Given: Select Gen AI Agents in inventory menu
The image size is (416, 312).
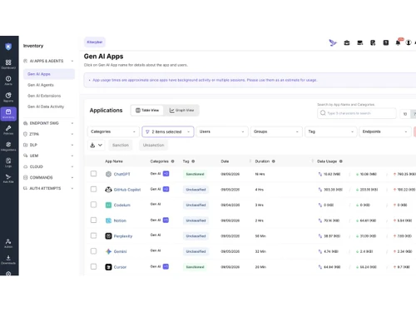Looking at the screenshot, I should click(41, 85).
